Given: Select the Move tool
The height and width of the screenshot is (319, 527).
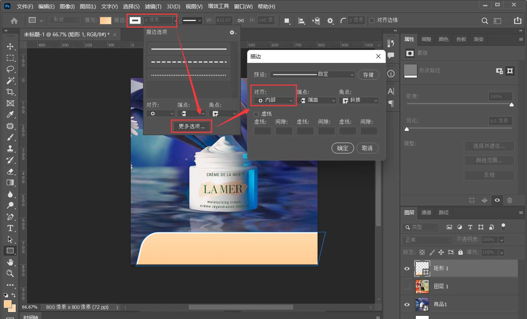Looking at the screenshot, I should pos(10,46).
